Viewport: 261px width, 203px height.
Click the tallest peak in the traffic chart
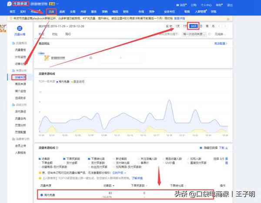tap(169, 100)
